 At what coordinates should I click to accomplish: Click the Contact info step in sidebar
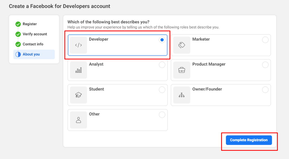33,44
